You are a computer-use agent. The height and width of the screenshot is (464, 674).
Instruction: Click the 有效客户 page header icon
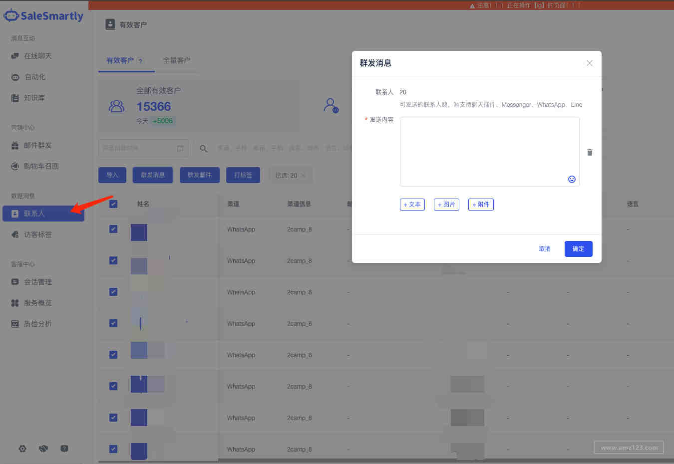click(x=110, y=24)
